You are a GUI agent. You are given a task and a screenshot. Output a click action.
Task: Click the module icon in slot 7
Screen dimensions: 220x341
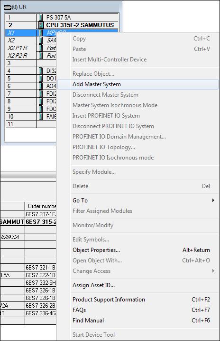pyautogui.click(x=41, y=93)
